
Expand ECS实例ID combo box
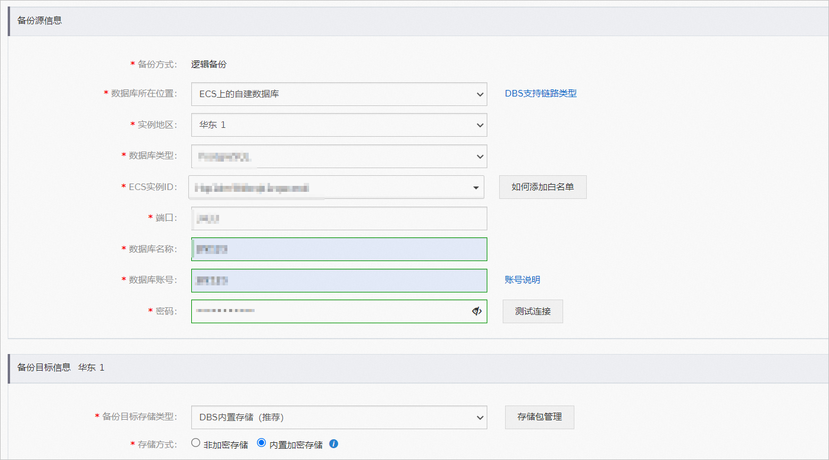coord(336,187)
